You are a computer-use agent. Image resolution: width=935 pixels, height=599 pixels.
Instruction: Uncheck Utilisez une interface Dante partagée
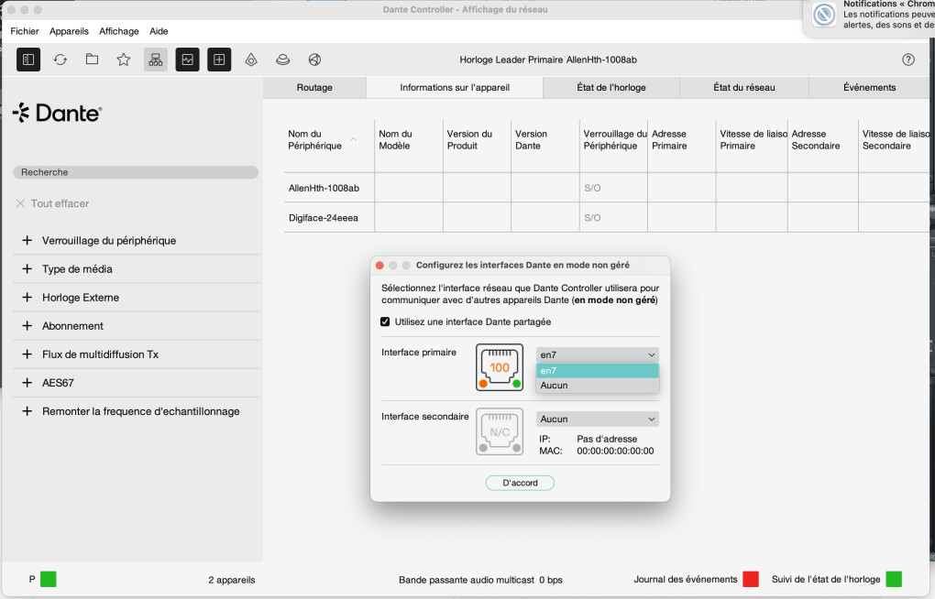click(385, 321)
